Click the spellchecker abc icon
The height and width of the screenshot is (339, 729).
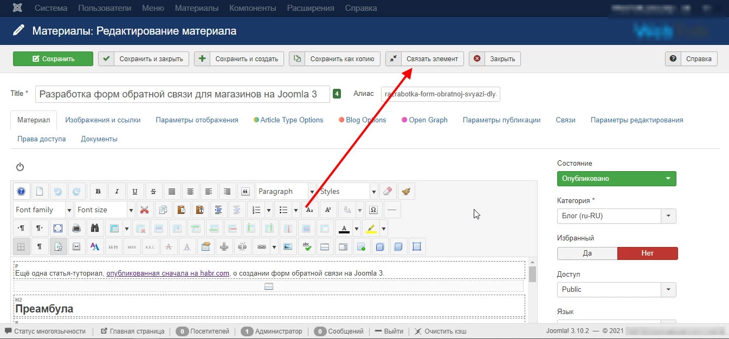(306, 246)
